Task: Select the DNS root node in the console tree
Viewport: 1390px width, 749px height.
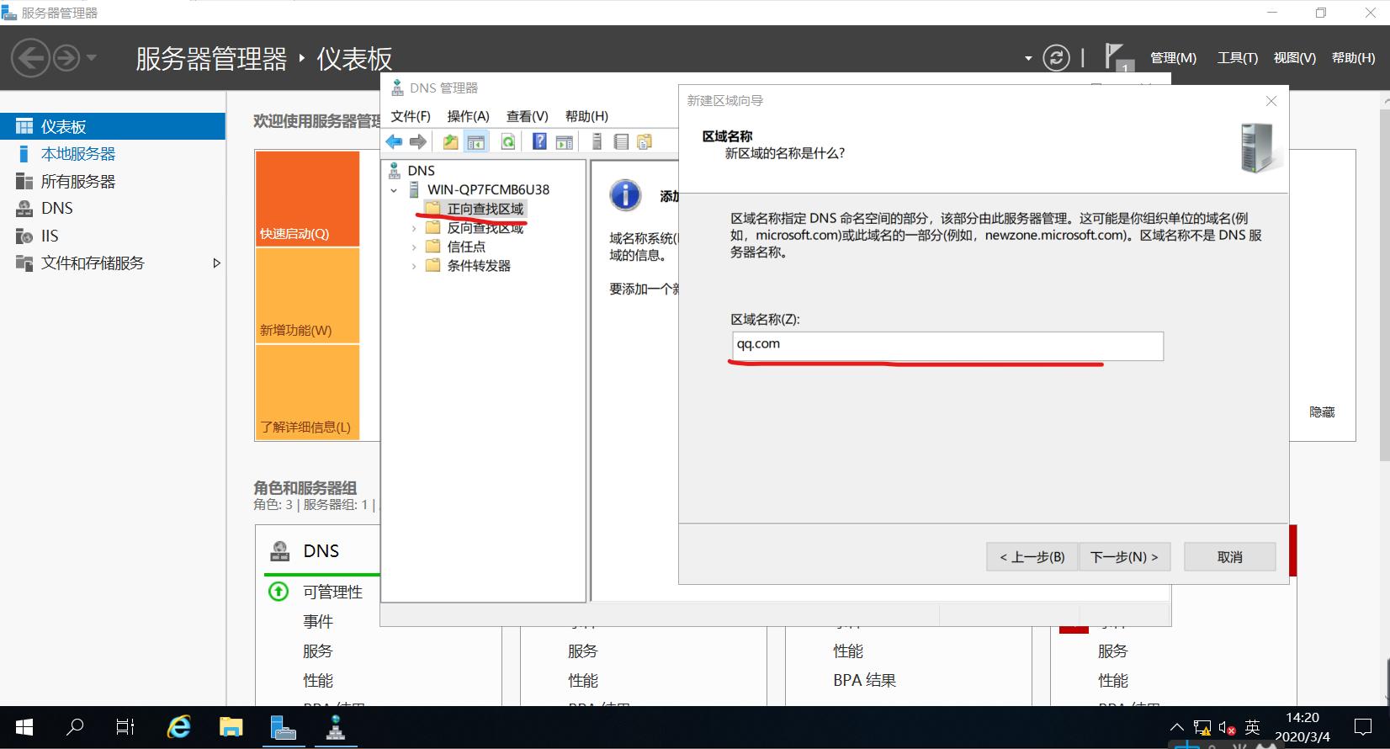Action: [x=421, y=171]
